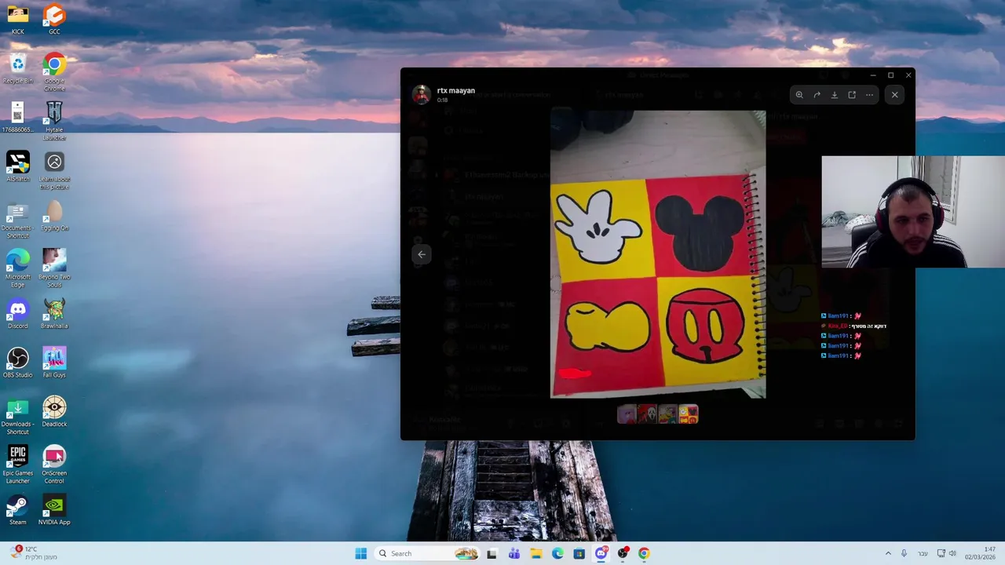This screenshot has width=1005, height=565.
Task: Go to the previous image arrow
Action: pos(422,254)
